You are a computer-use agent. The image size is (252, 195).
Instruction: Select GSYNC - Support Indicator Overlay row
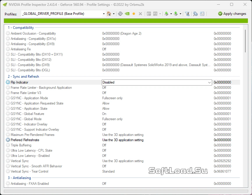(x=122, y=130)
